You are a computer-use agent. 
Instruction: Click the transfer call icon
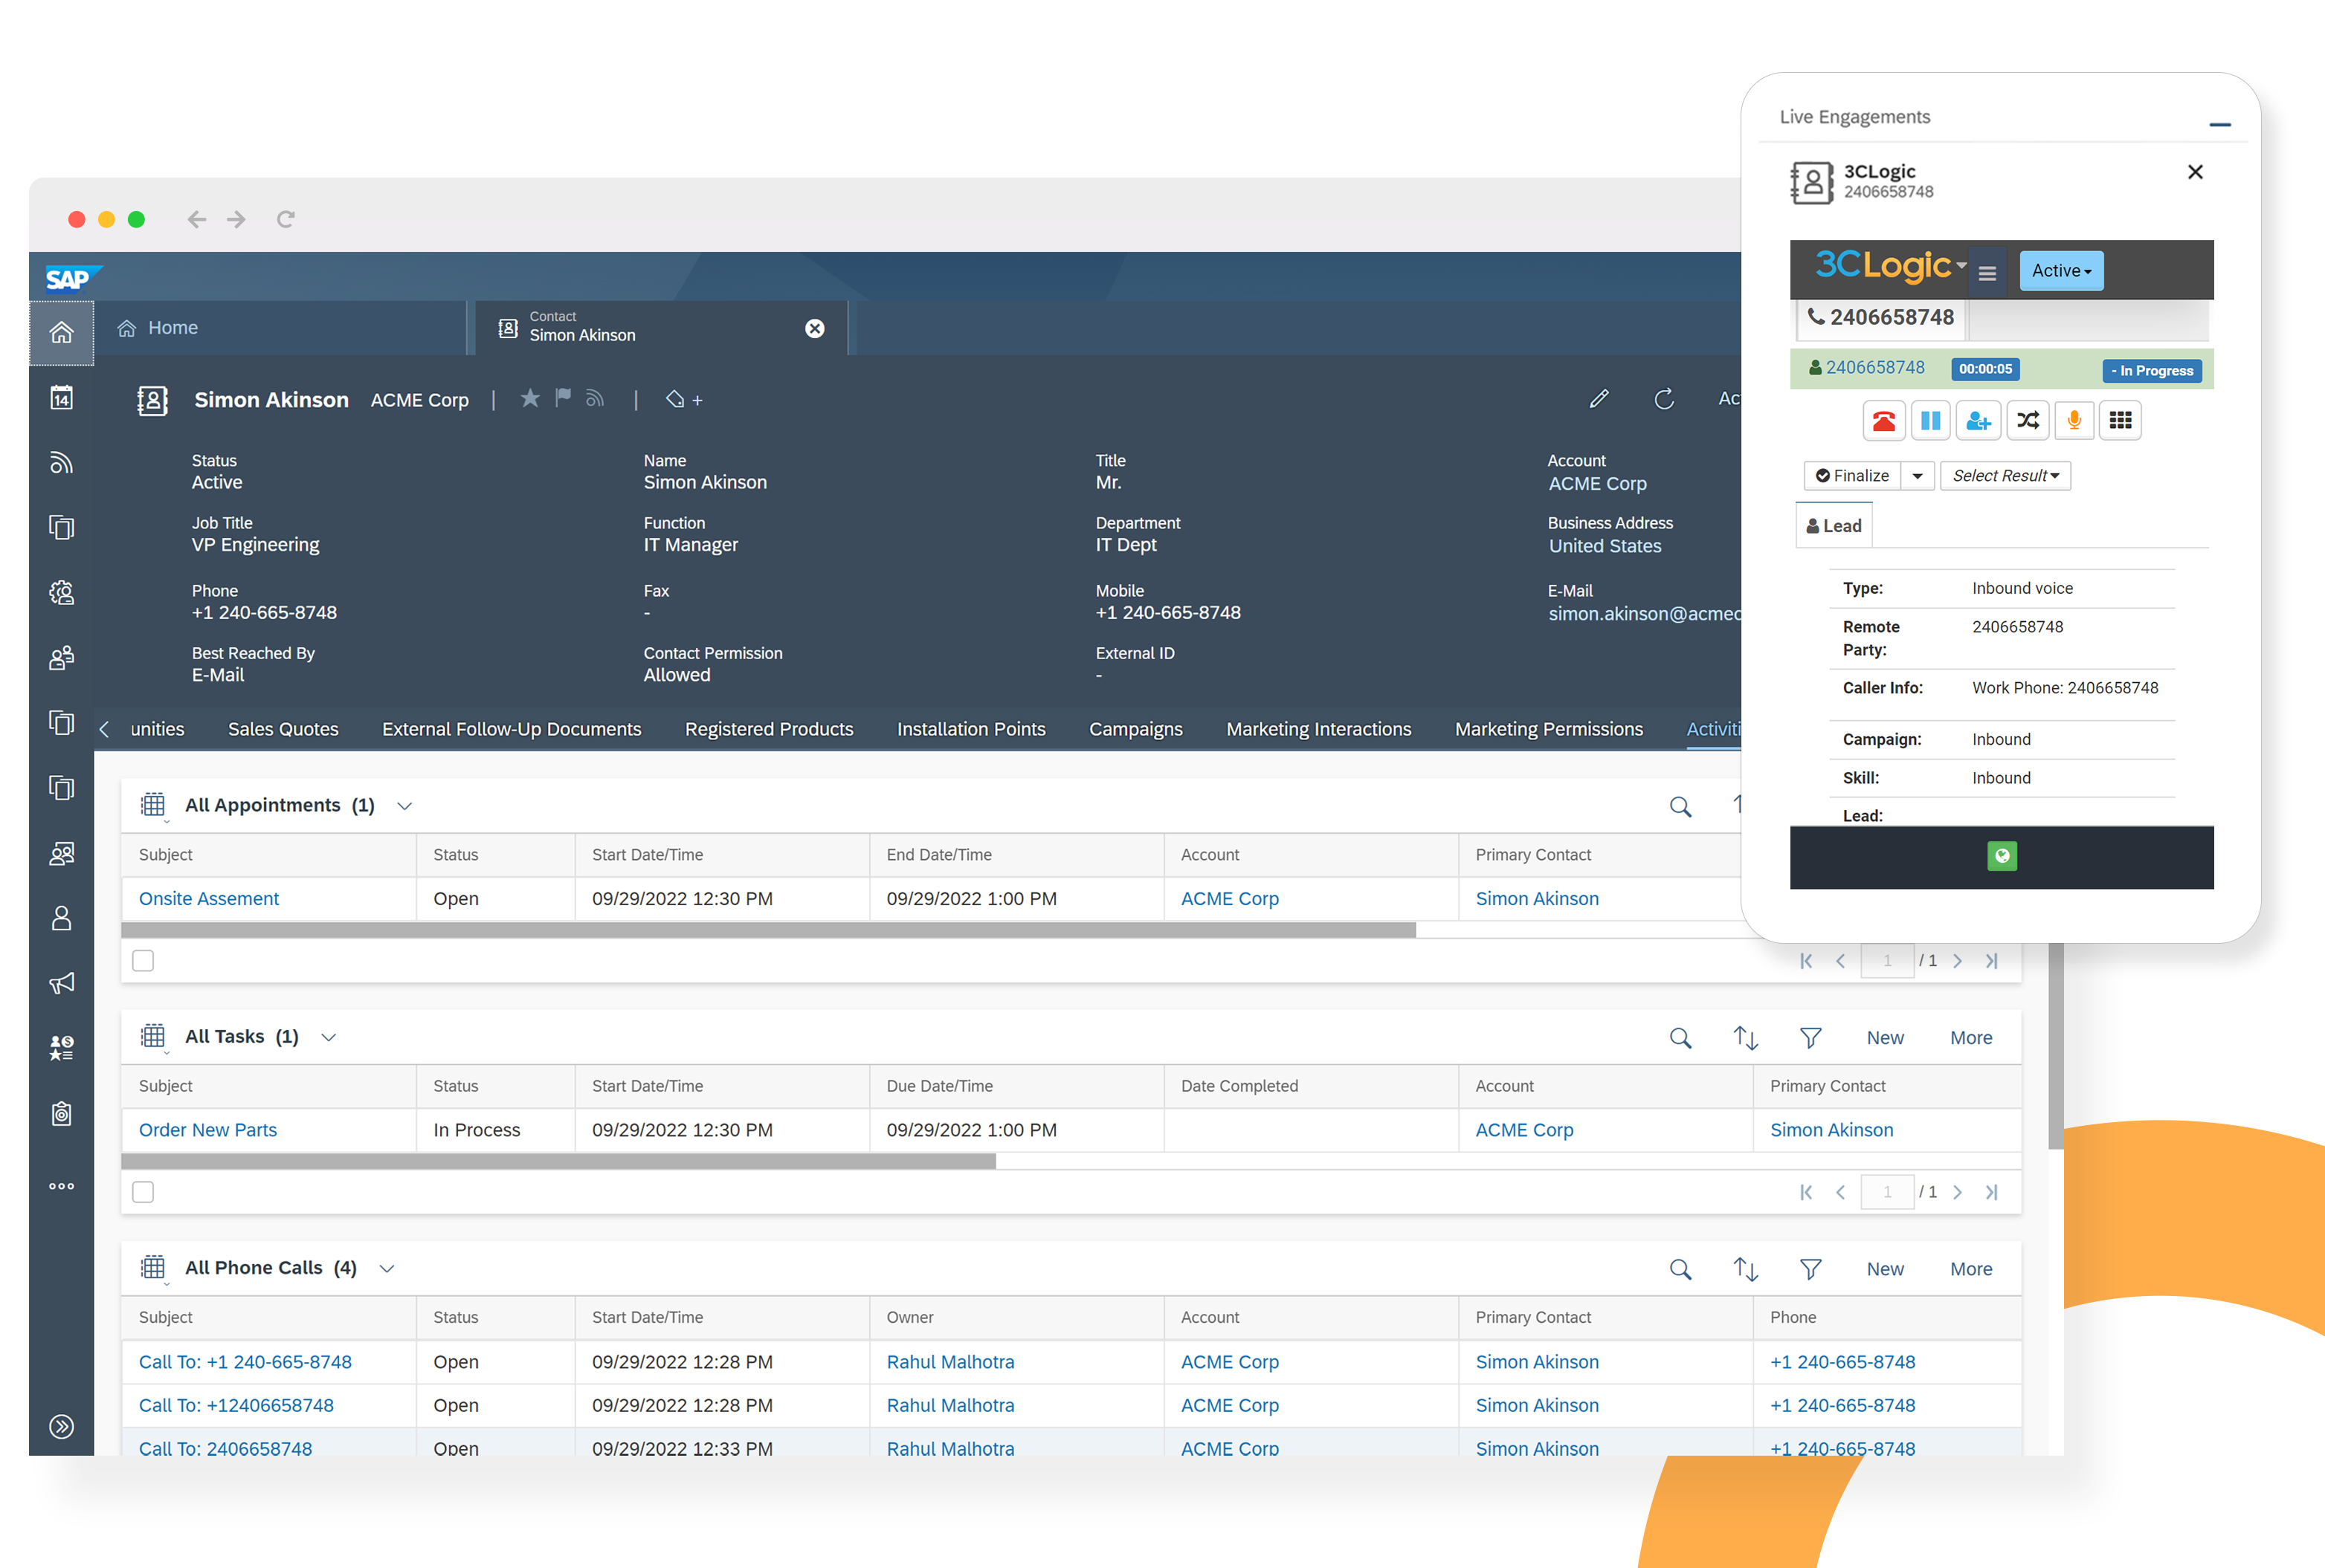click(2029, 422)
